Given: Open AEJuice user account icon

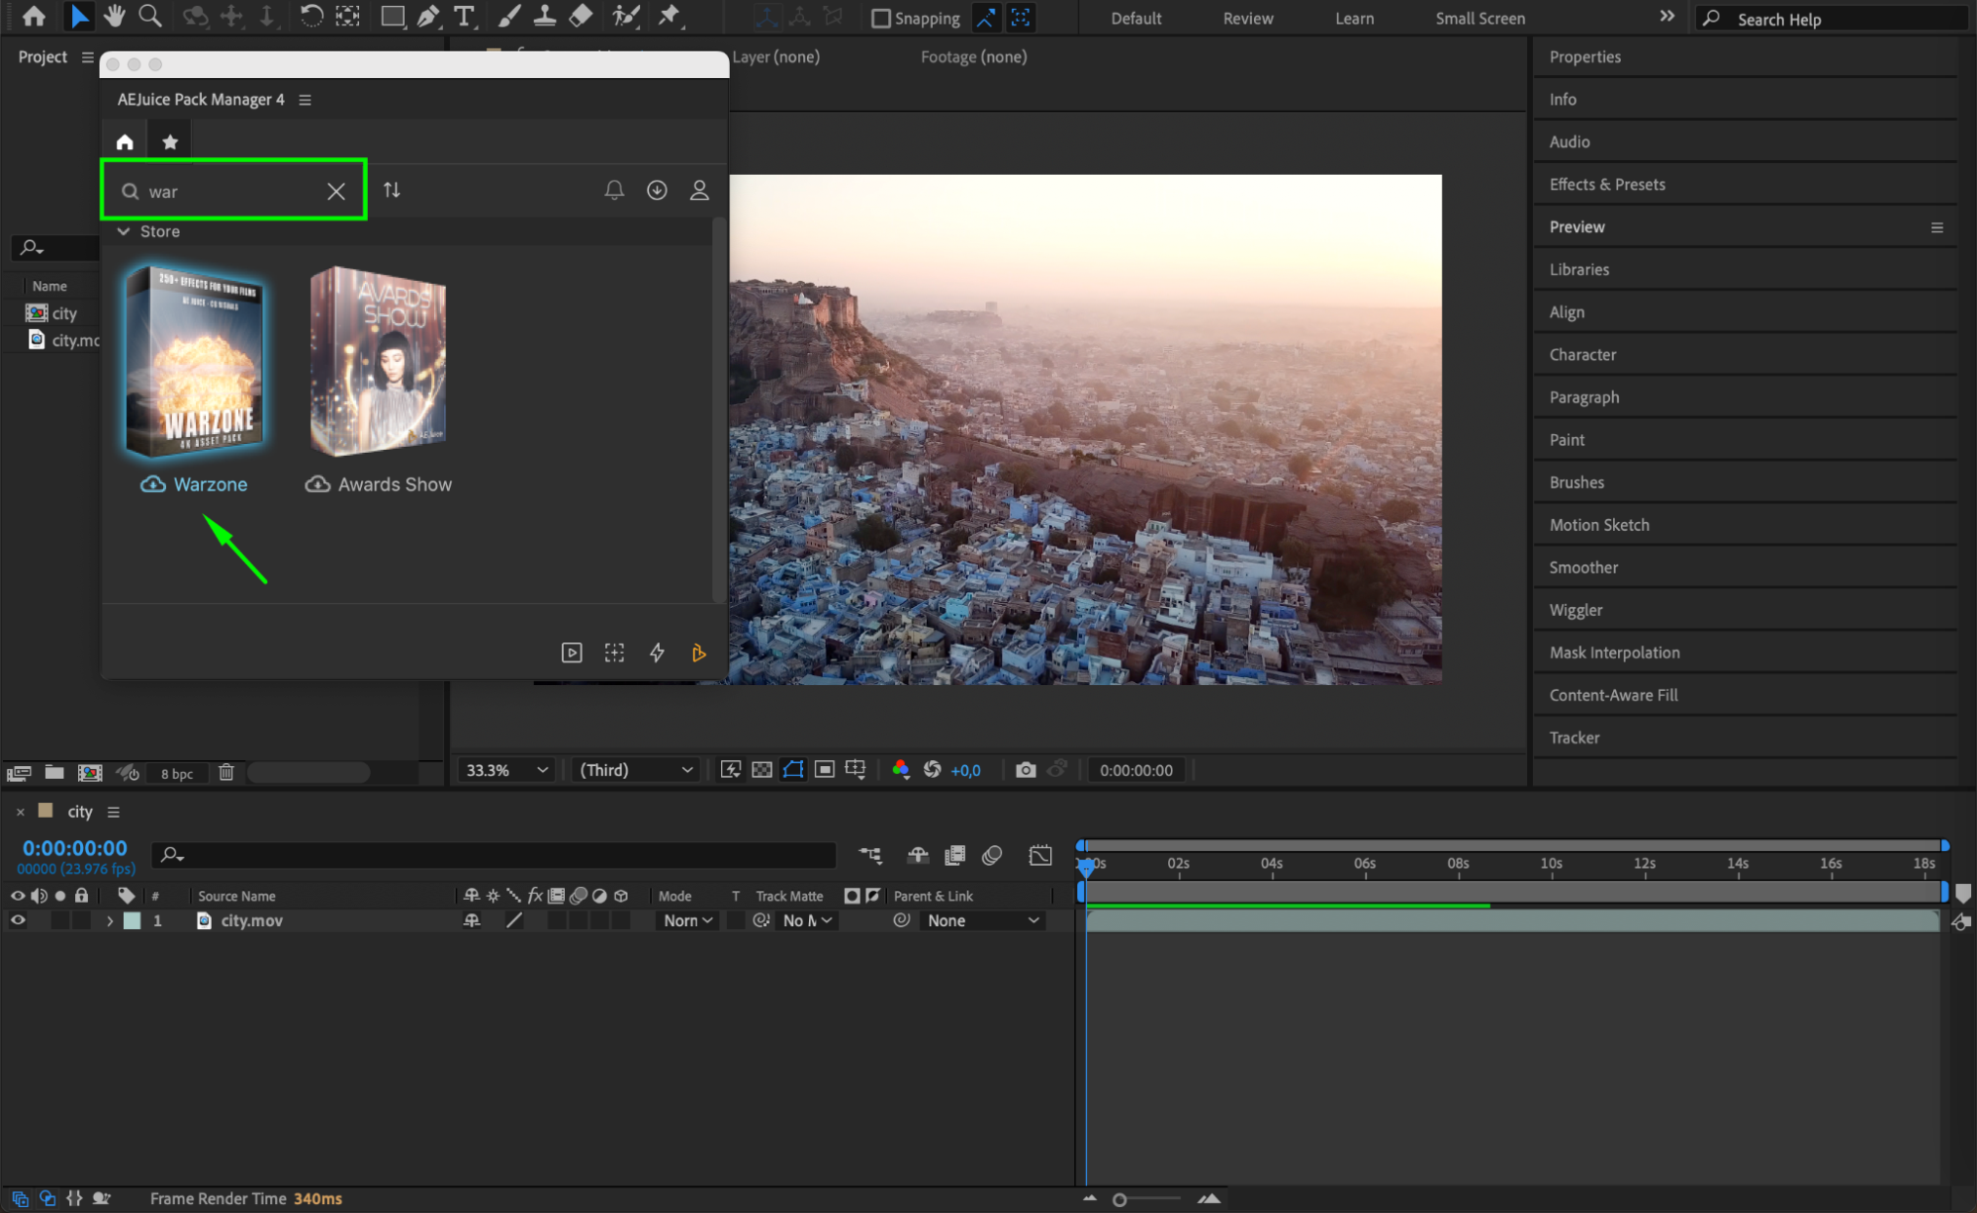Looking at the screenshot, I should [x=699, y=190].
